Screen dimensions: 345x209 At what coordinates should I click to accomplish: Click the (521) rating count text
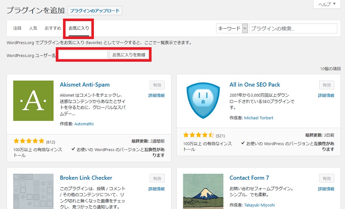tap(220, 136)
